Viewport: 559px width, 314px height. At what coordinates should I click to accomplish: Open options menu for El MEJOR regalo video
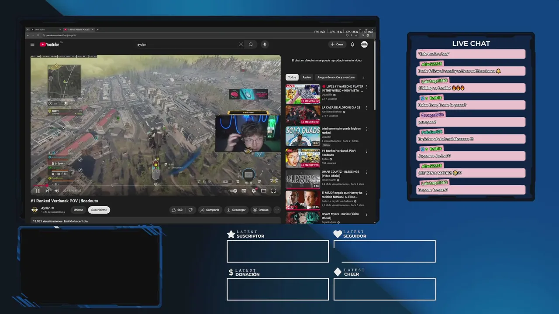click(x=366, y=193)
